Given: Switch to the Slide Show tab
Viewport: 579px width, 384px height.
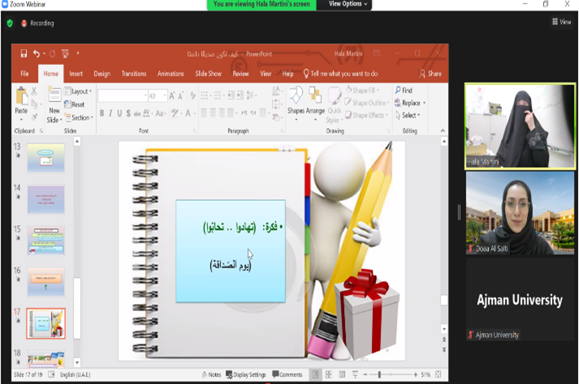Looking at the screenshot, I should click(x=209, y=74).
